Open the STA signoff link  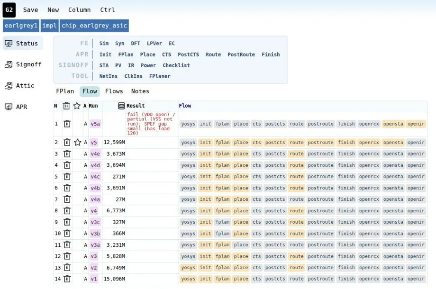pyautogui.click(x=104, y=65)
